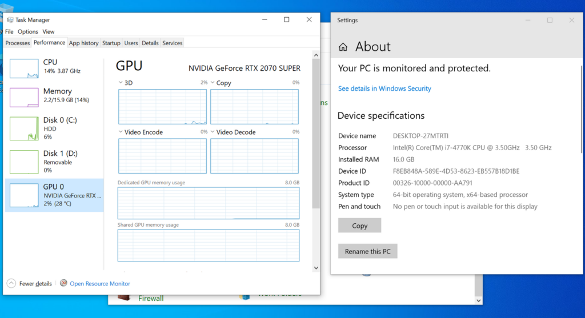Open the View menu in Task Manager
585x318 pixels.
[48, 32]
